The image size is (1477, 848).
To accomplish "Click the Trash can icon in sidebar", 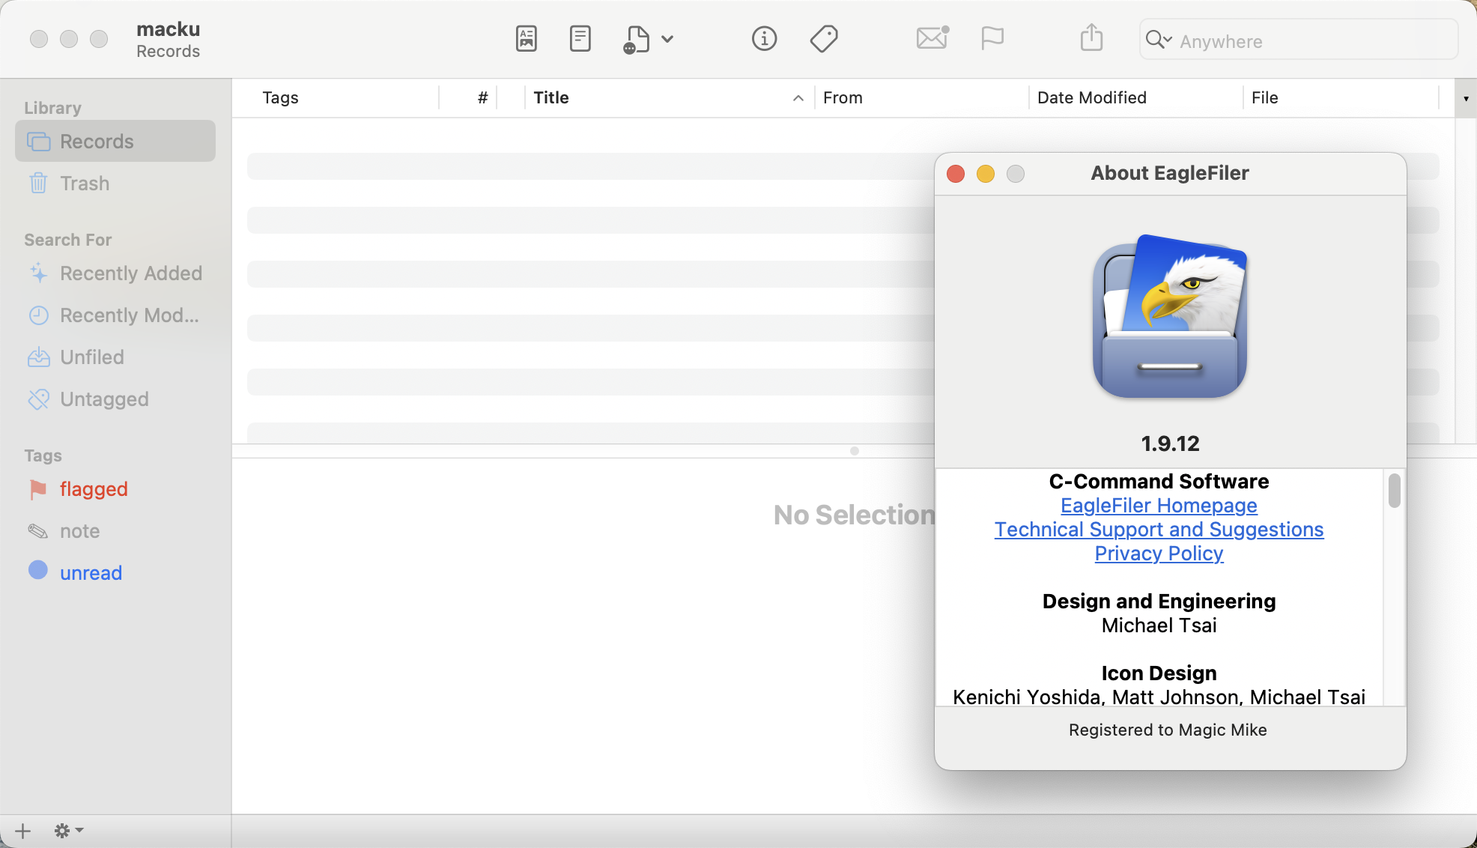I will (x=38, y=183).
